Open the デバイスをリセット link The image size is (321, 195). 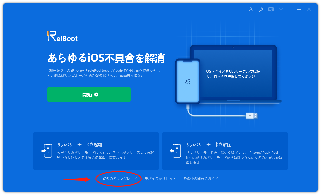(160, 179)
